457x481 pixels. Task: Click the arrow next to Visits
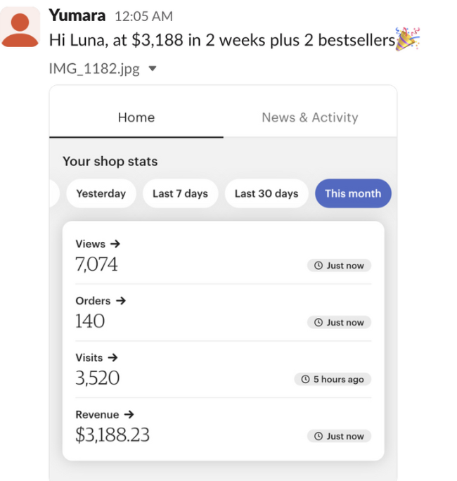113,357
